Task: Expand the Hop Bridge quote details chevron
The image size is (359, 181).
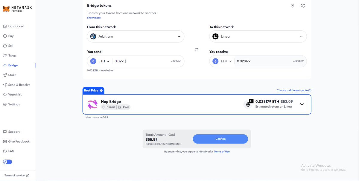Action: pos(302,104)
